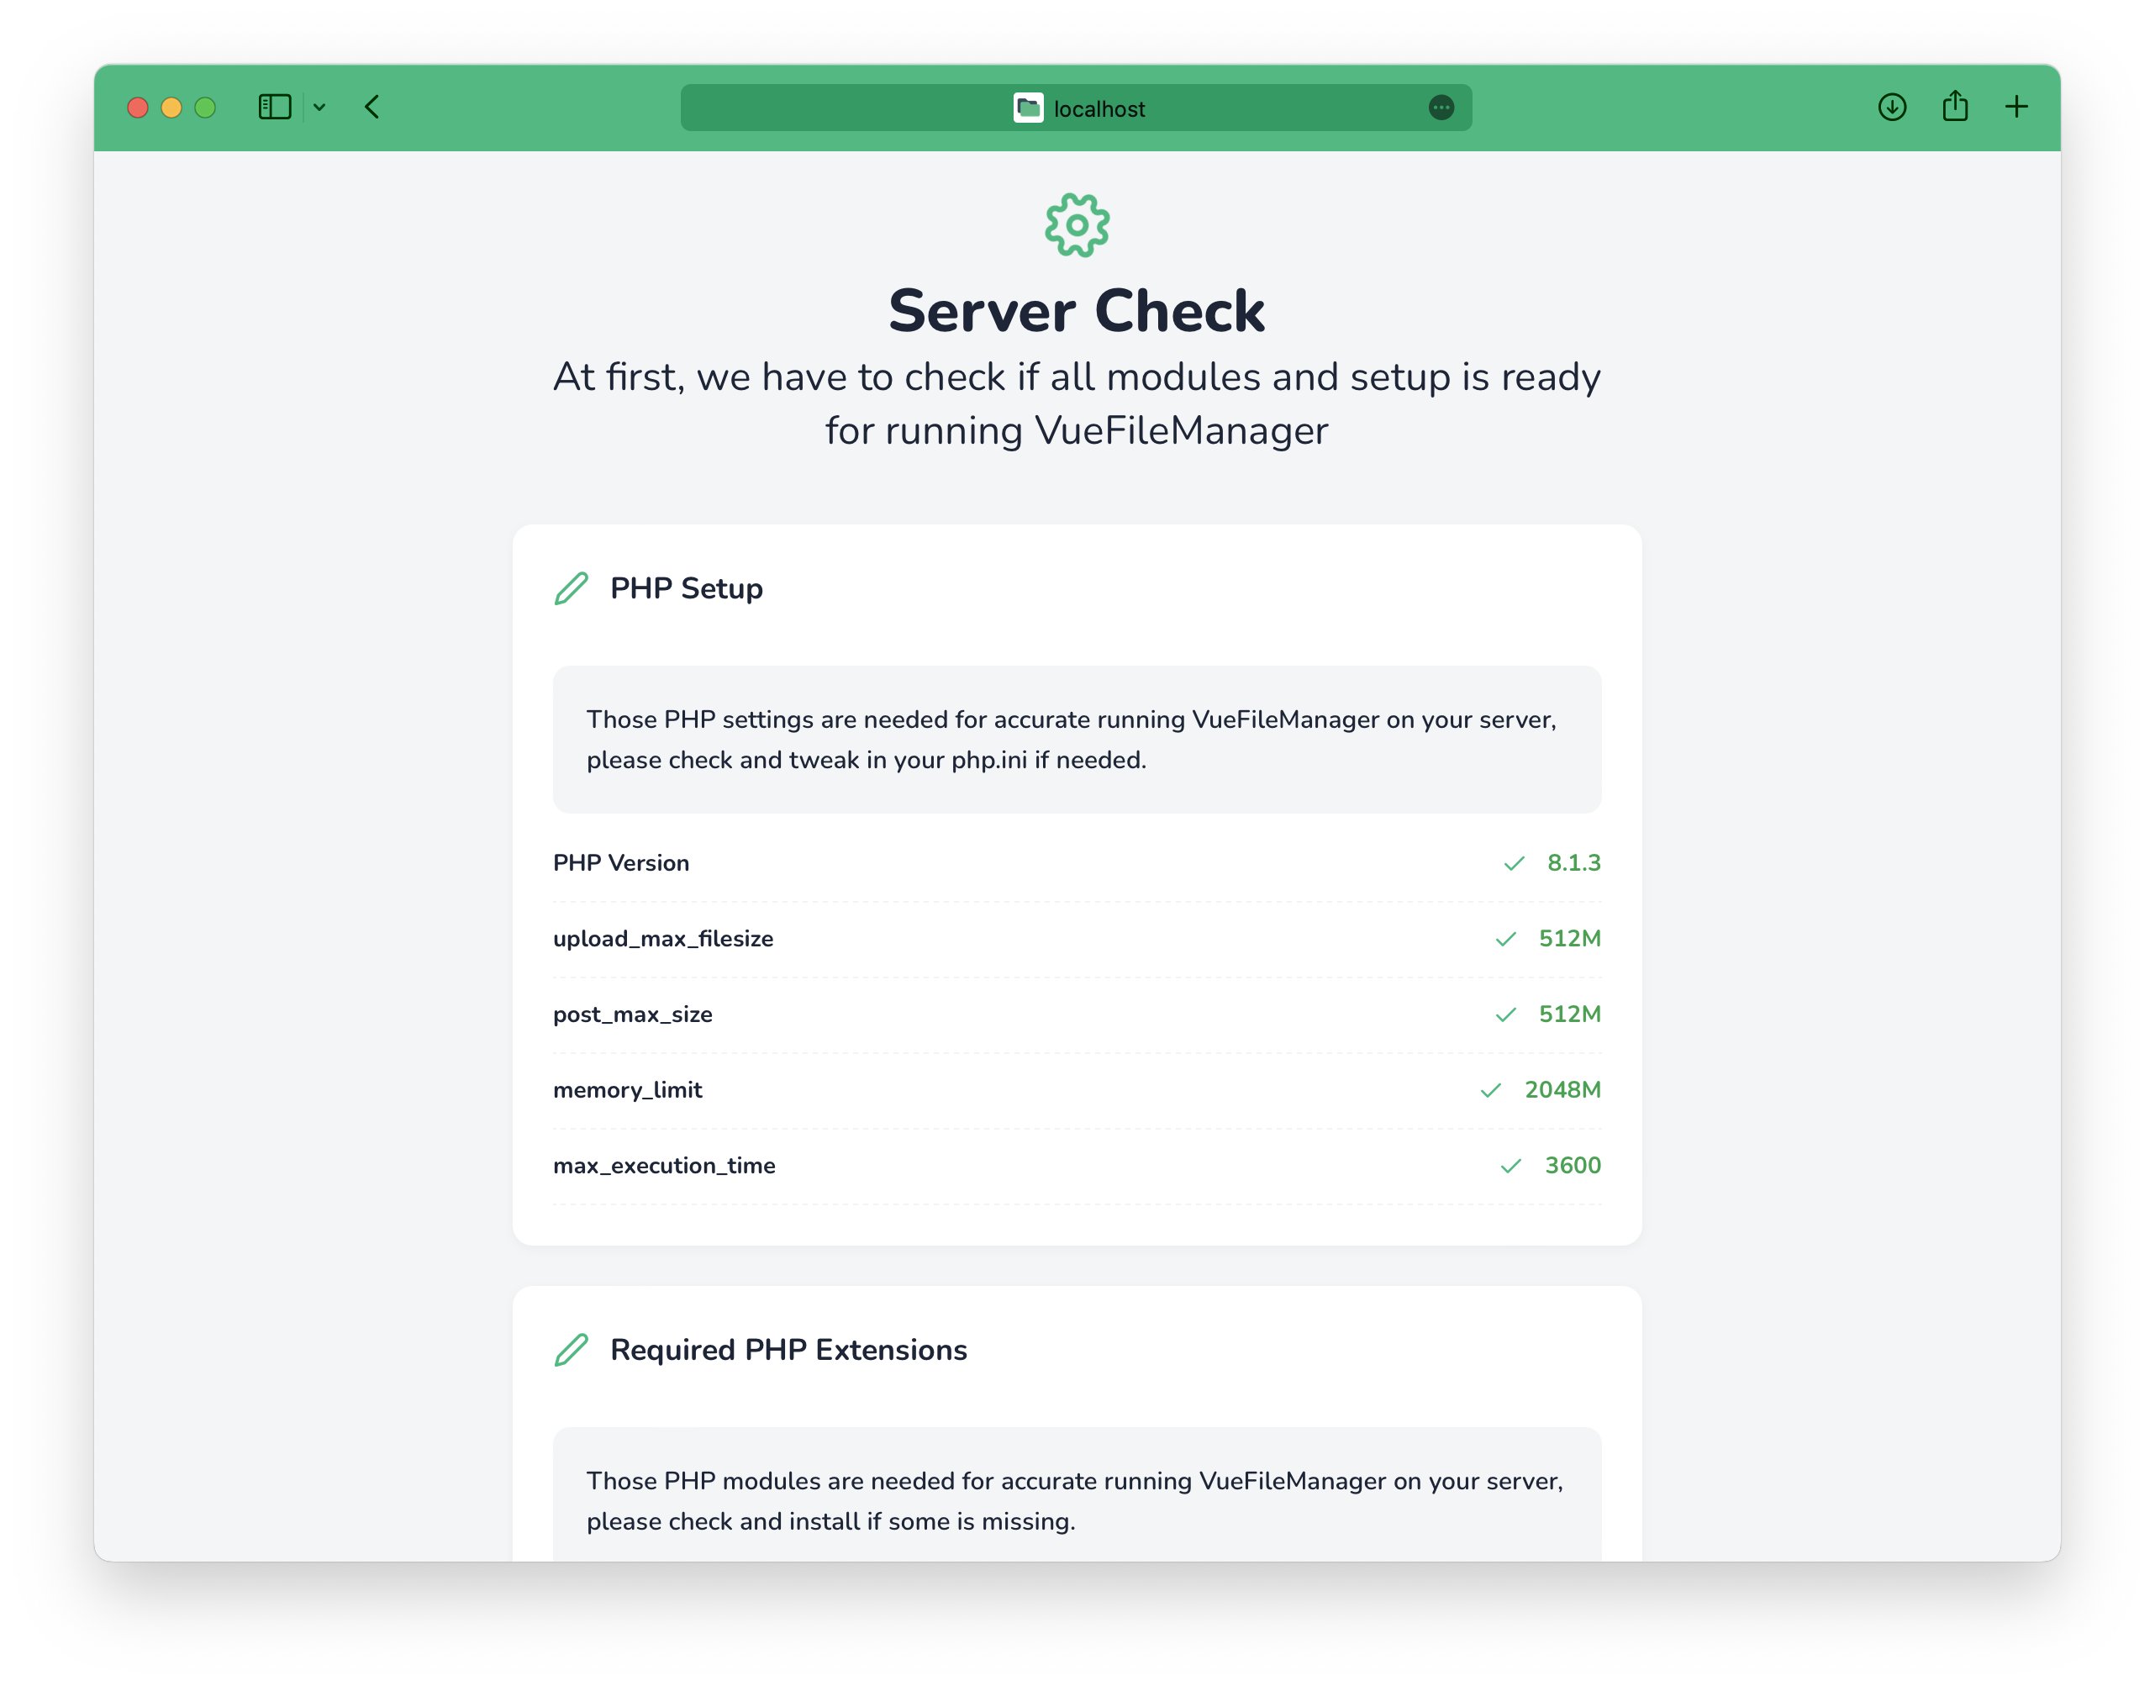Click the pencil icon beside PHP Setup
Viewport: 2155px width, 1686px height.
click(x=571, y=588)
